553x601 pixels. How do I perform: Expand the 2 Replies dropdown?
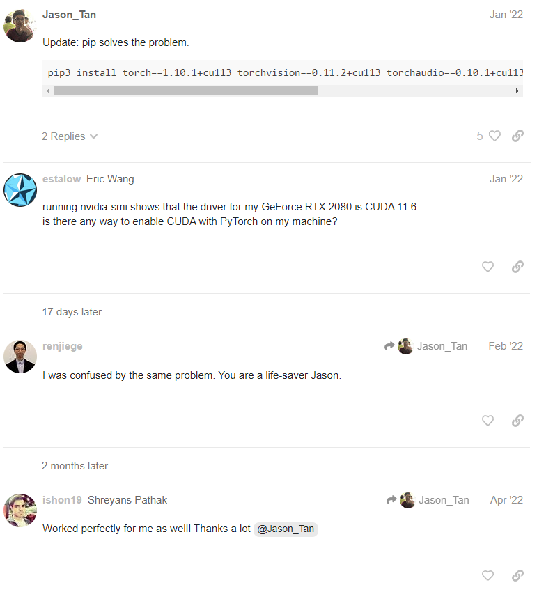click(x=70, y=136)
